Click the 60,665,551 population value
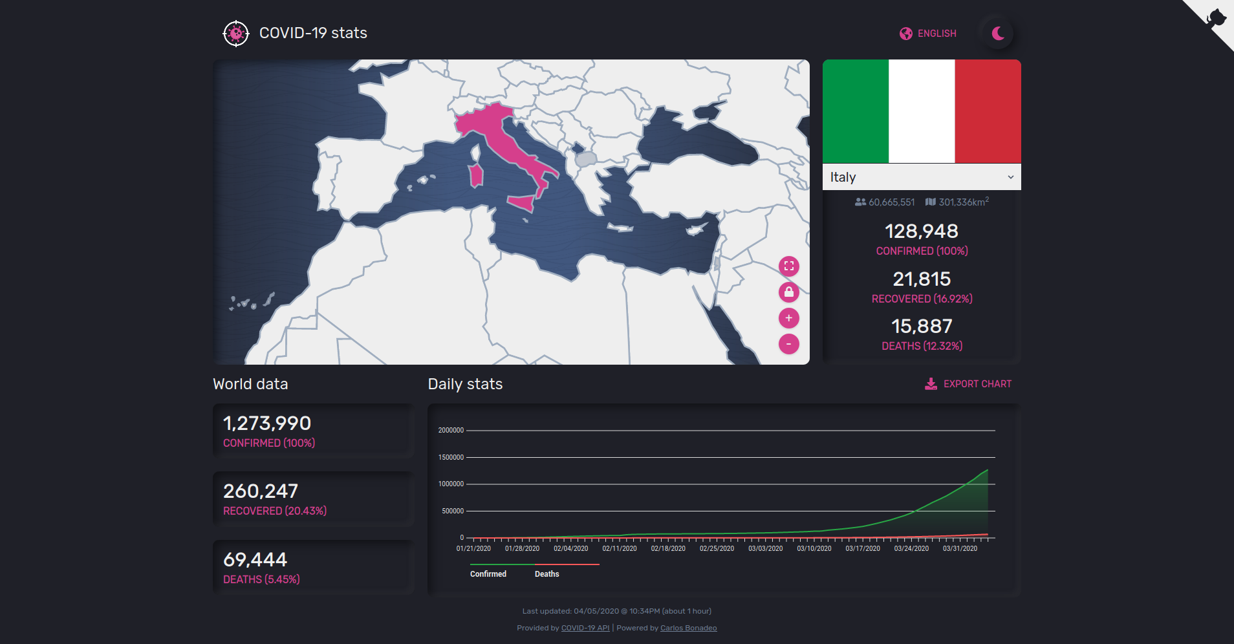The image size is (1234, 644). [892, 202]
